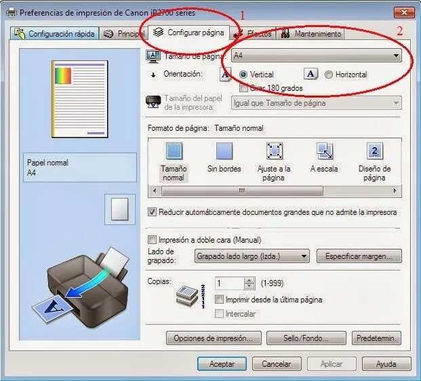Increase copies with the up spinner arrow
This screenshot has width=421, height=381.
point(249,280)
